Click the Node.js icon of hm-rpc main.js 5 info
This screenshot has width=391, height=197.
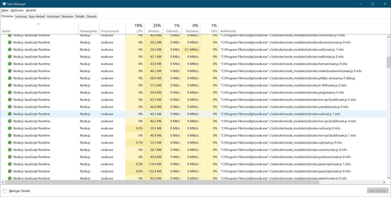click(10, 99)
